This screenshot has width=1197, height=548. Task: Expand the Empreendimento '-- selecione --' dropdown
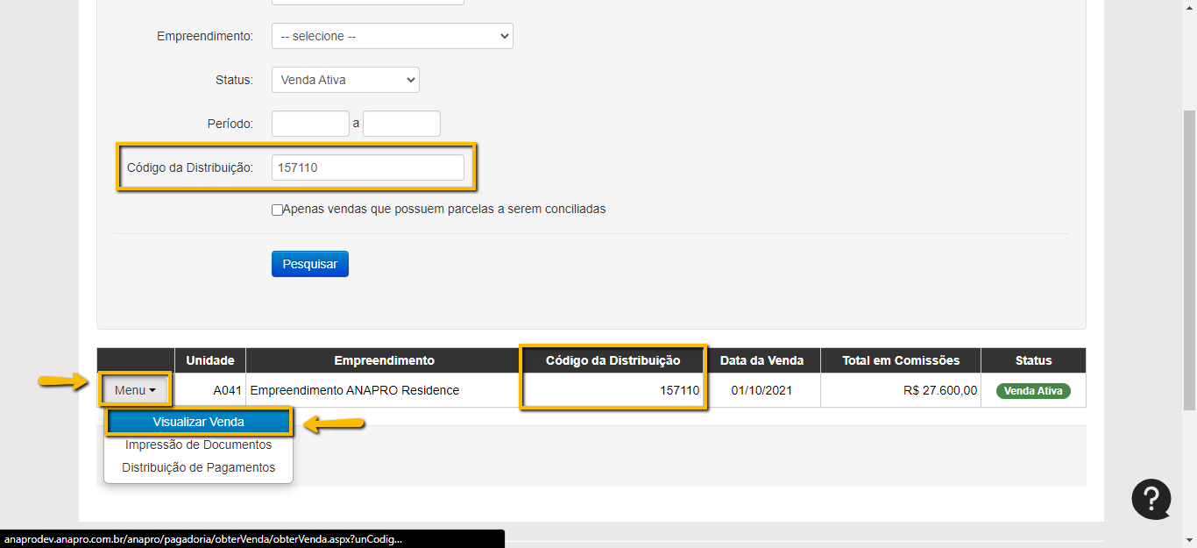pyautogui.click(x=392, y=36)
